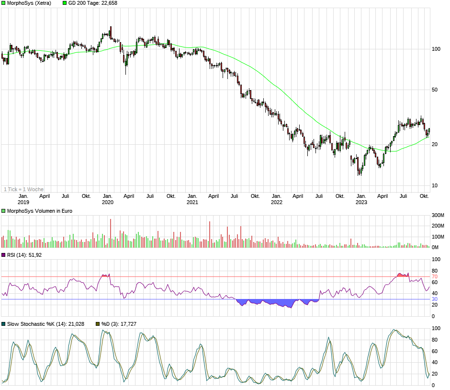The height and width of the screenshot is (390, 450).
Task: Click the '1 Tick = 1 Woche' note
Action: [x=23, y=189]
